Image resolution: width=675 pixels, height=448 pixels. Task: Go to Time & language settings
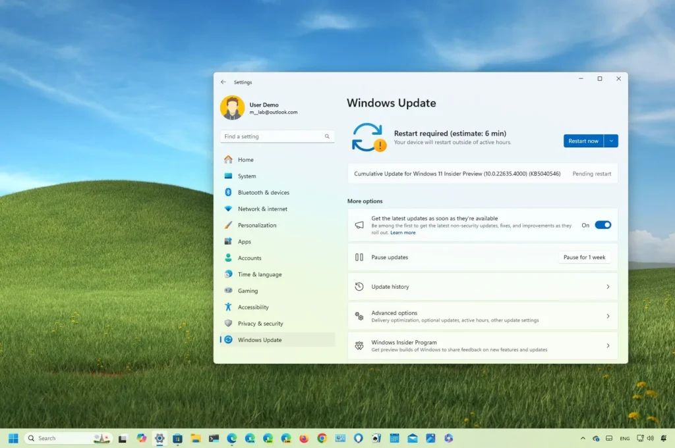point(278,274)
